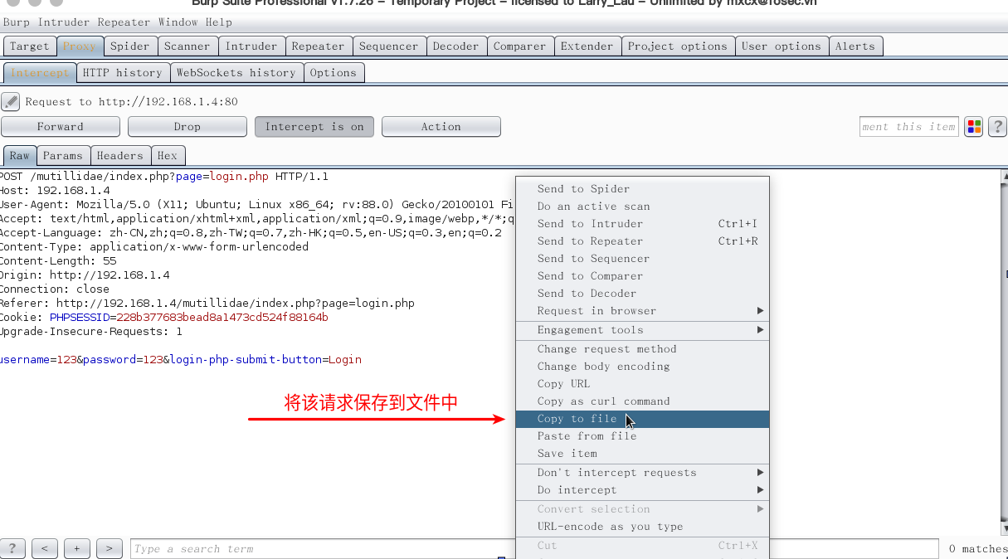1008x559 pixels.
Task: Switch to the Scanner tab
Action: (187, 46)
